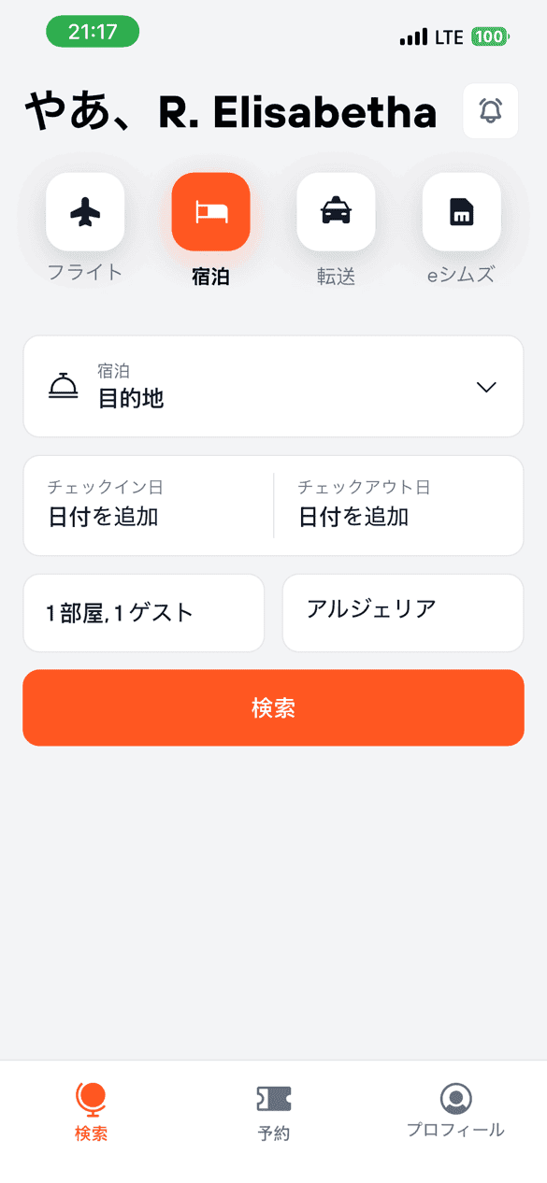Open the eシムズ SIM card section

[x=460, y=212]
